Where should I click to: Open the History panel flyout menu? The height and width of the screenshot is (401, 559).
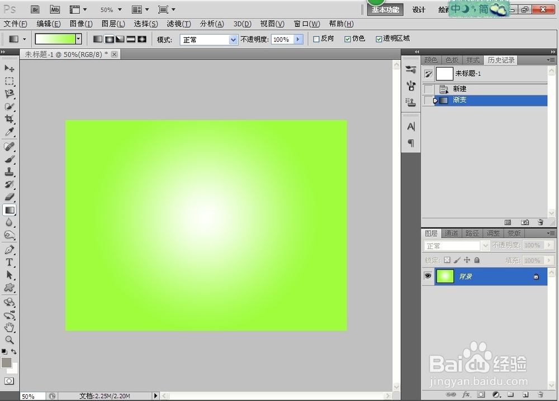(x=551, y=60)
